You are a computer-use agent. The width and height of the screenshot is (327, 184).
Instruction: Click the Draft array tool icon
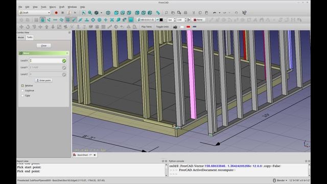103,27
